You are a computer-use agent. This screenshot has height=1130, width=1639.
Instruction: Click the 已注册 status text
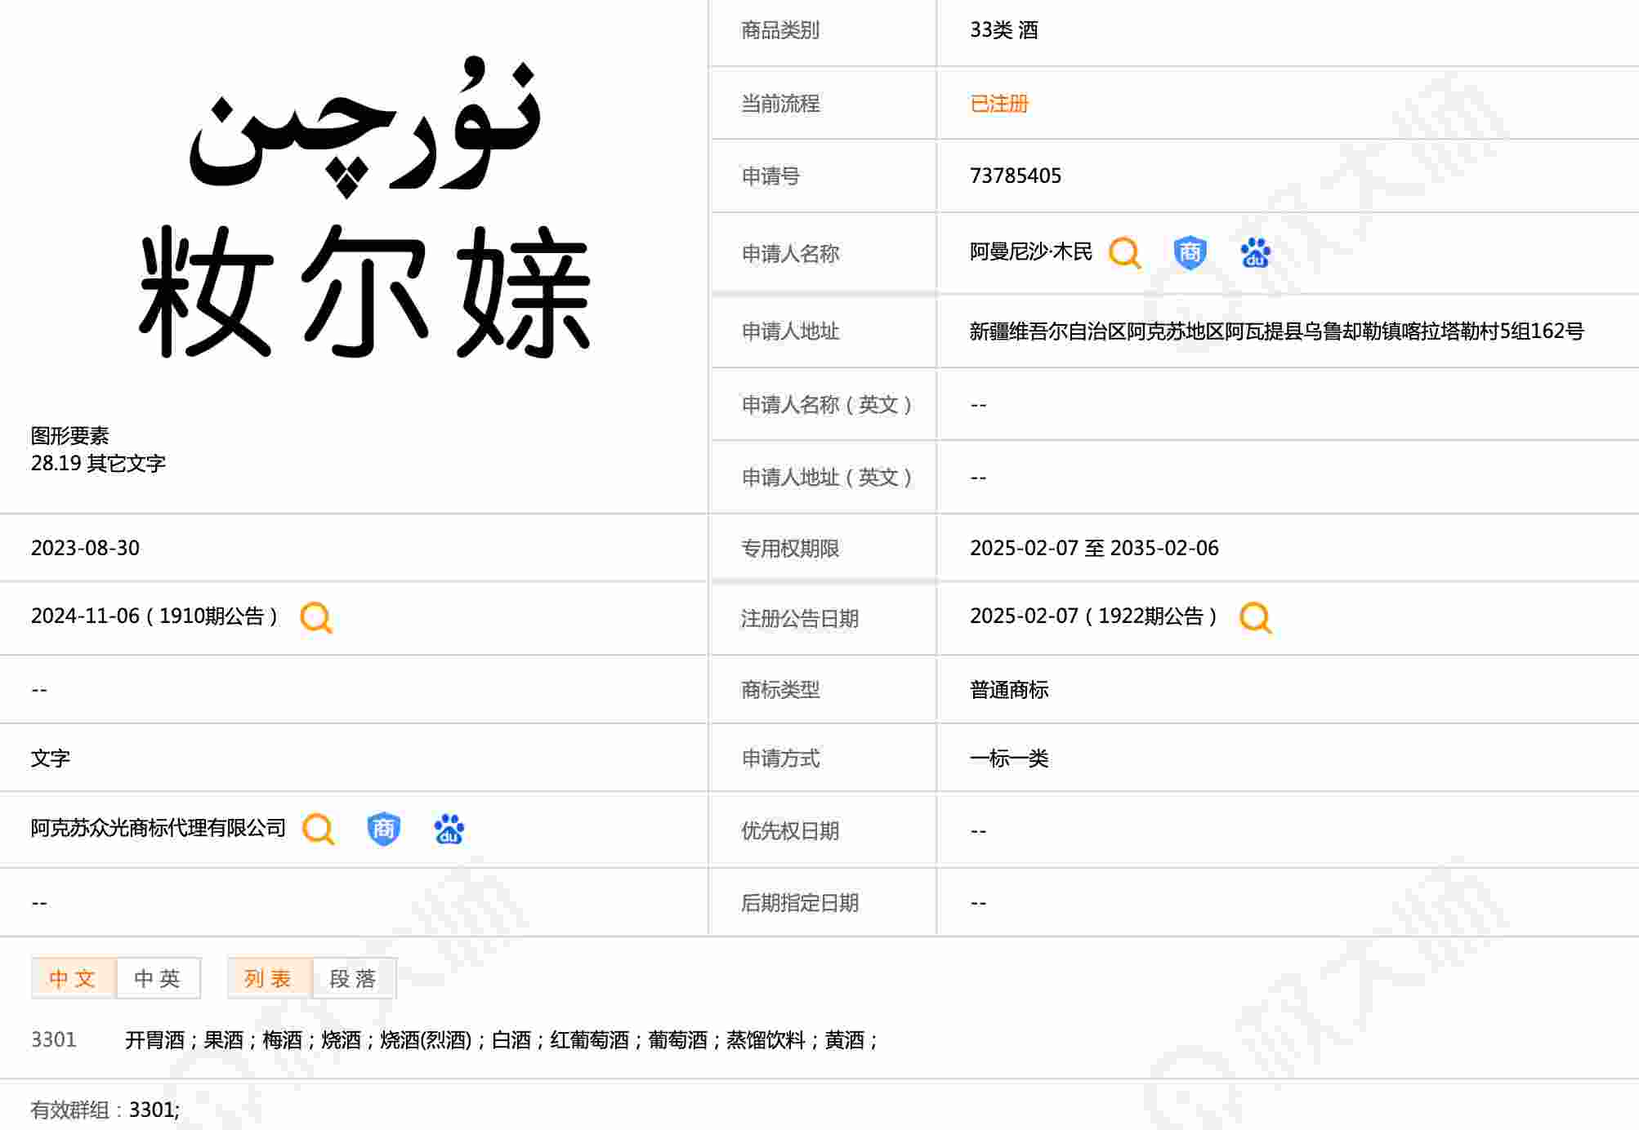click(x=998, y=104)
